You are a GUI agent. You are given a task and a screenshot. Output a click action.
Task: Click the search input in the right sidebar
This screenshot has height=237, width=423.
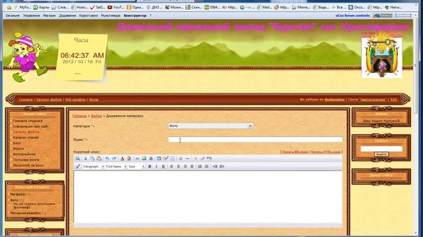pos(381,149)
